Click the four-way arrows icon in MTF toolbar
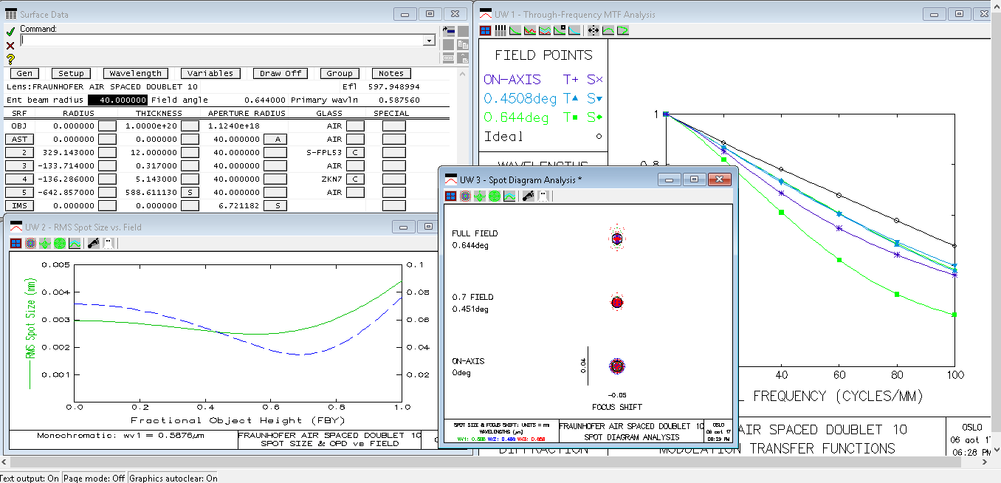 click(593, 30)
